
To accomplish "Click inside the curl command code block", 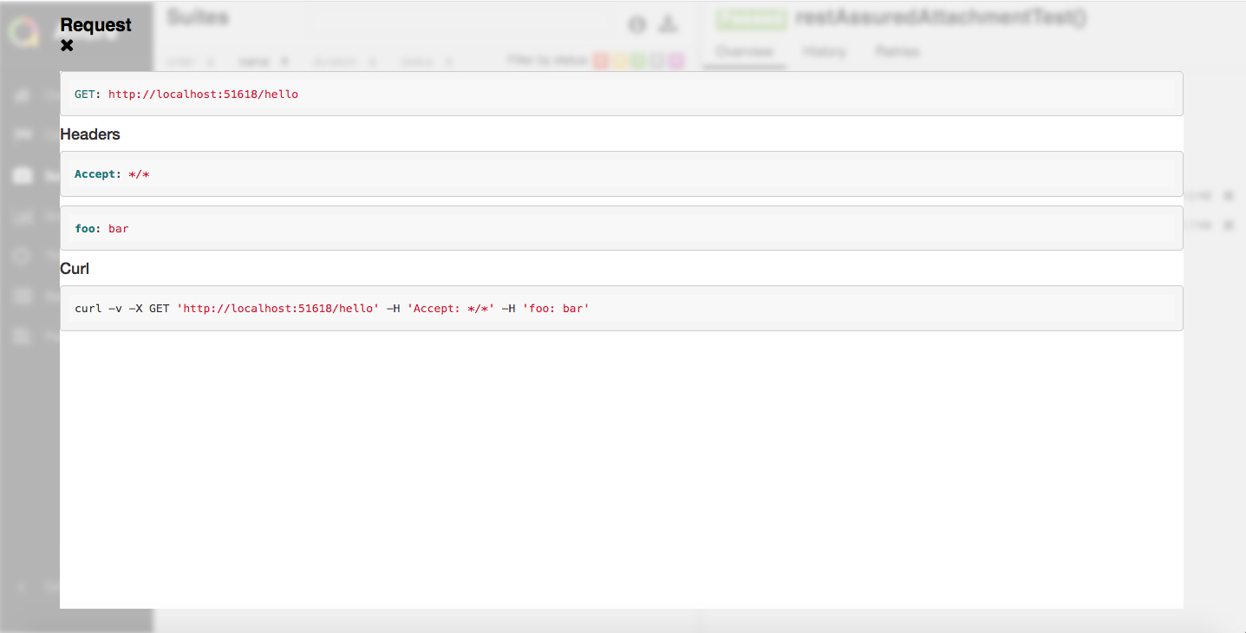I will [x=621, y=308].
